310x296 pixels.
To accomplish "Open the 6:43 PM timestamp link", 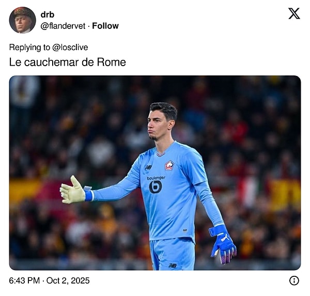I will [24, 281].
